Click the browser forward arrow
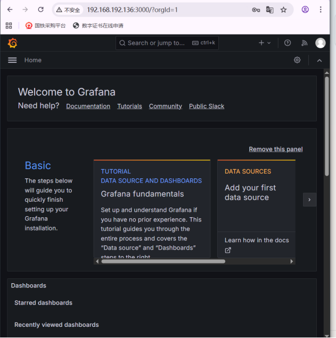The image size is (336, 338). pos(25,10)
